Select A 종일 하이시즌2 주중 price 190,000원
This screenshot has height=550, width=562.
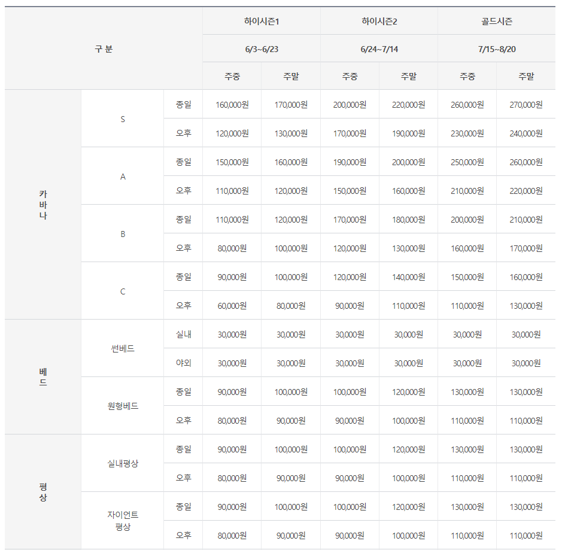click(x=350, y=162)
